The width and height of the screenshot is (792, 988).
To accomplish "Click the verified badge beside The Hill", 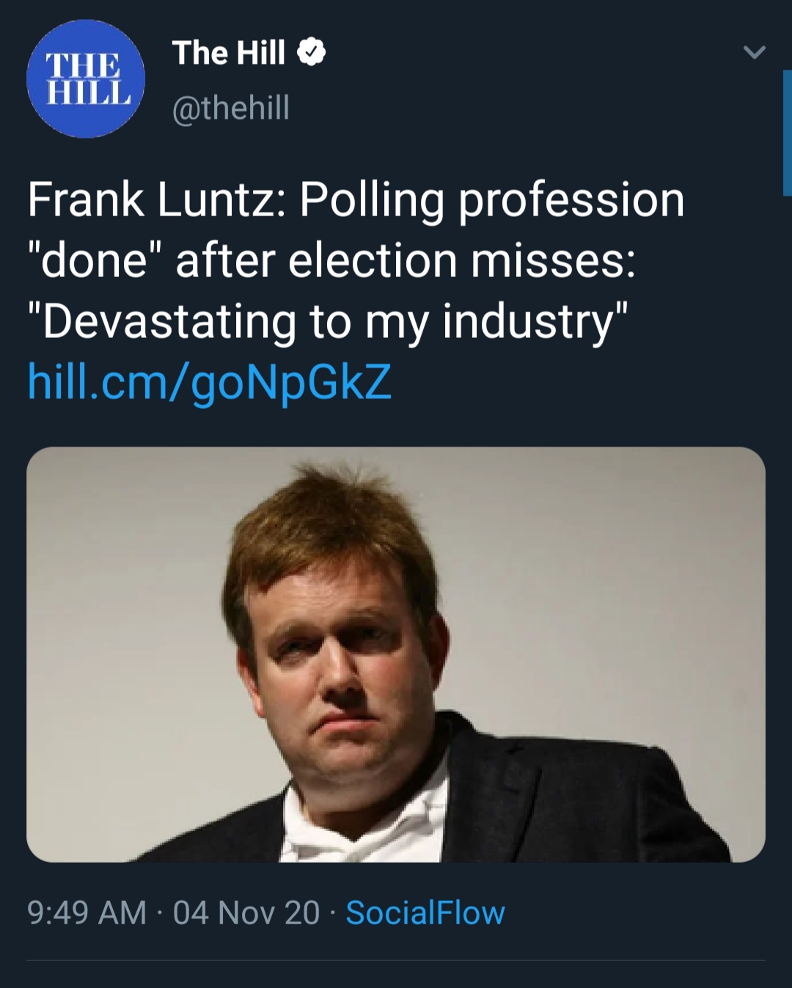I will click(x=311, y=53).
